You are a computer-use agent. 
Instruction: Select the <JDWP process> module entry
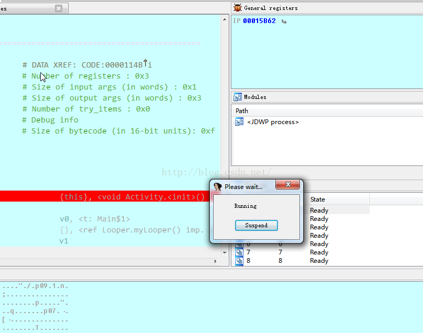click(x=273, y=122)
